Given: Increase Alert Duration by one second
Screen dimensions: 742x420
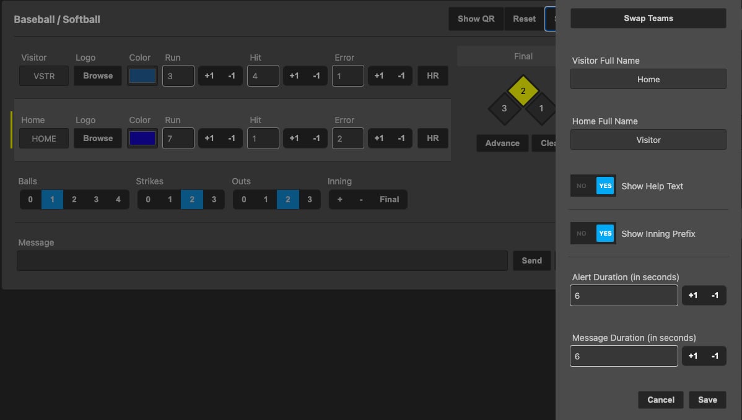Looking at the screenshot, I should (693, 295).
